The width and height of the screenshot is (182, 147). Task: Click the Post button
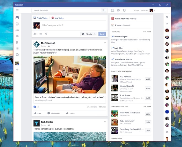[x=102, y=34]
